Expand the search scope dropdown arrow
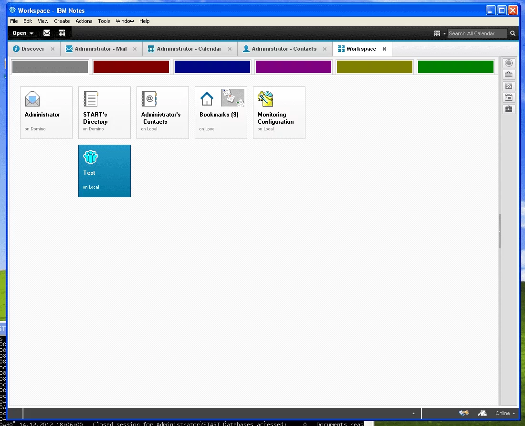525x426 pixels. [x=444, y=33]
